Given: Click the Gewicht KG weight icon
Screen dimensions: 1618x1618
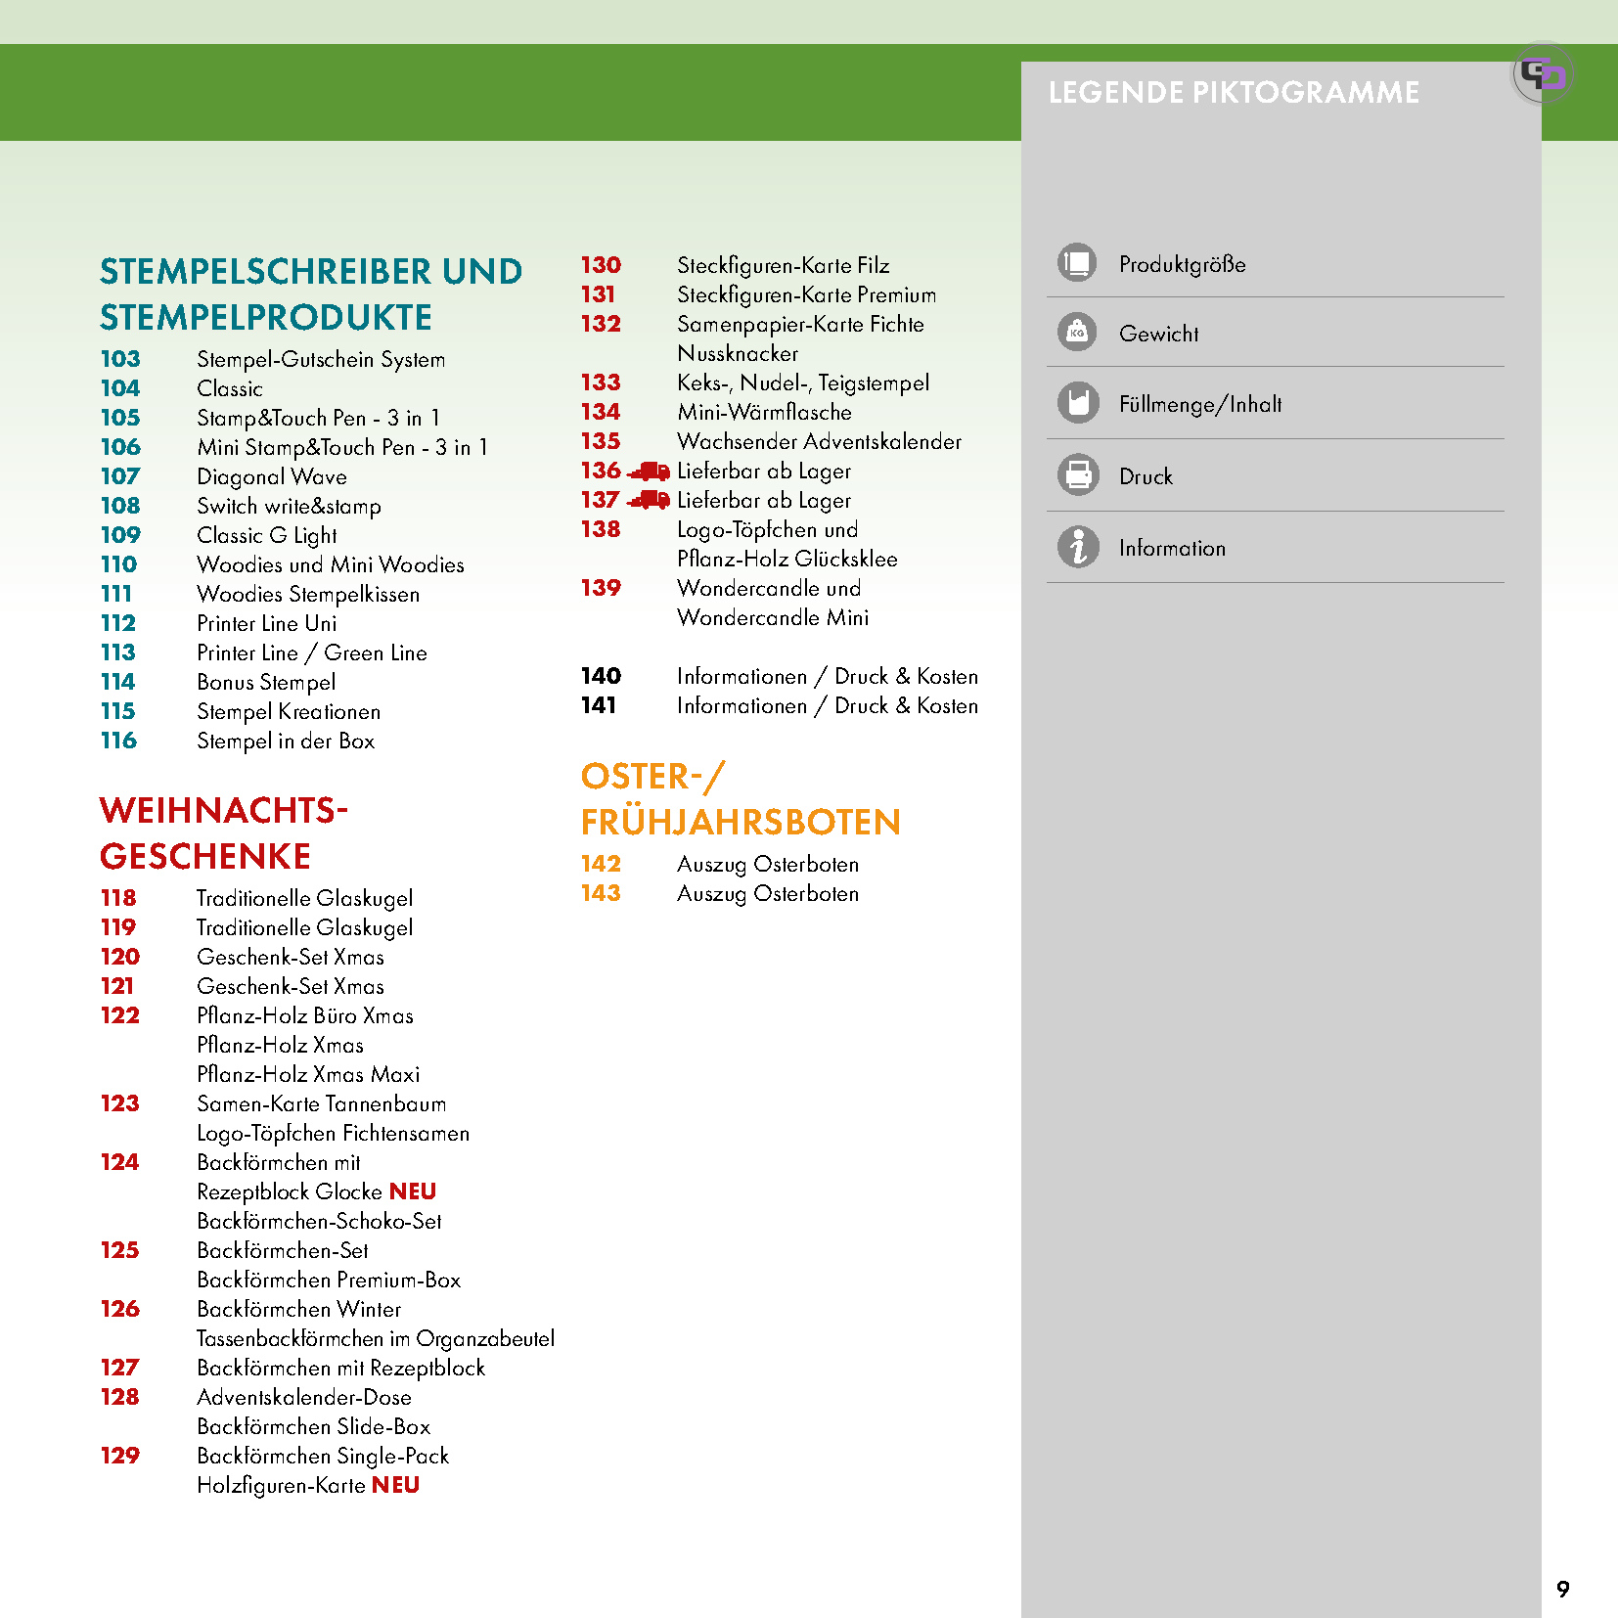Looking at the screenshot, I should point(1077,333).
